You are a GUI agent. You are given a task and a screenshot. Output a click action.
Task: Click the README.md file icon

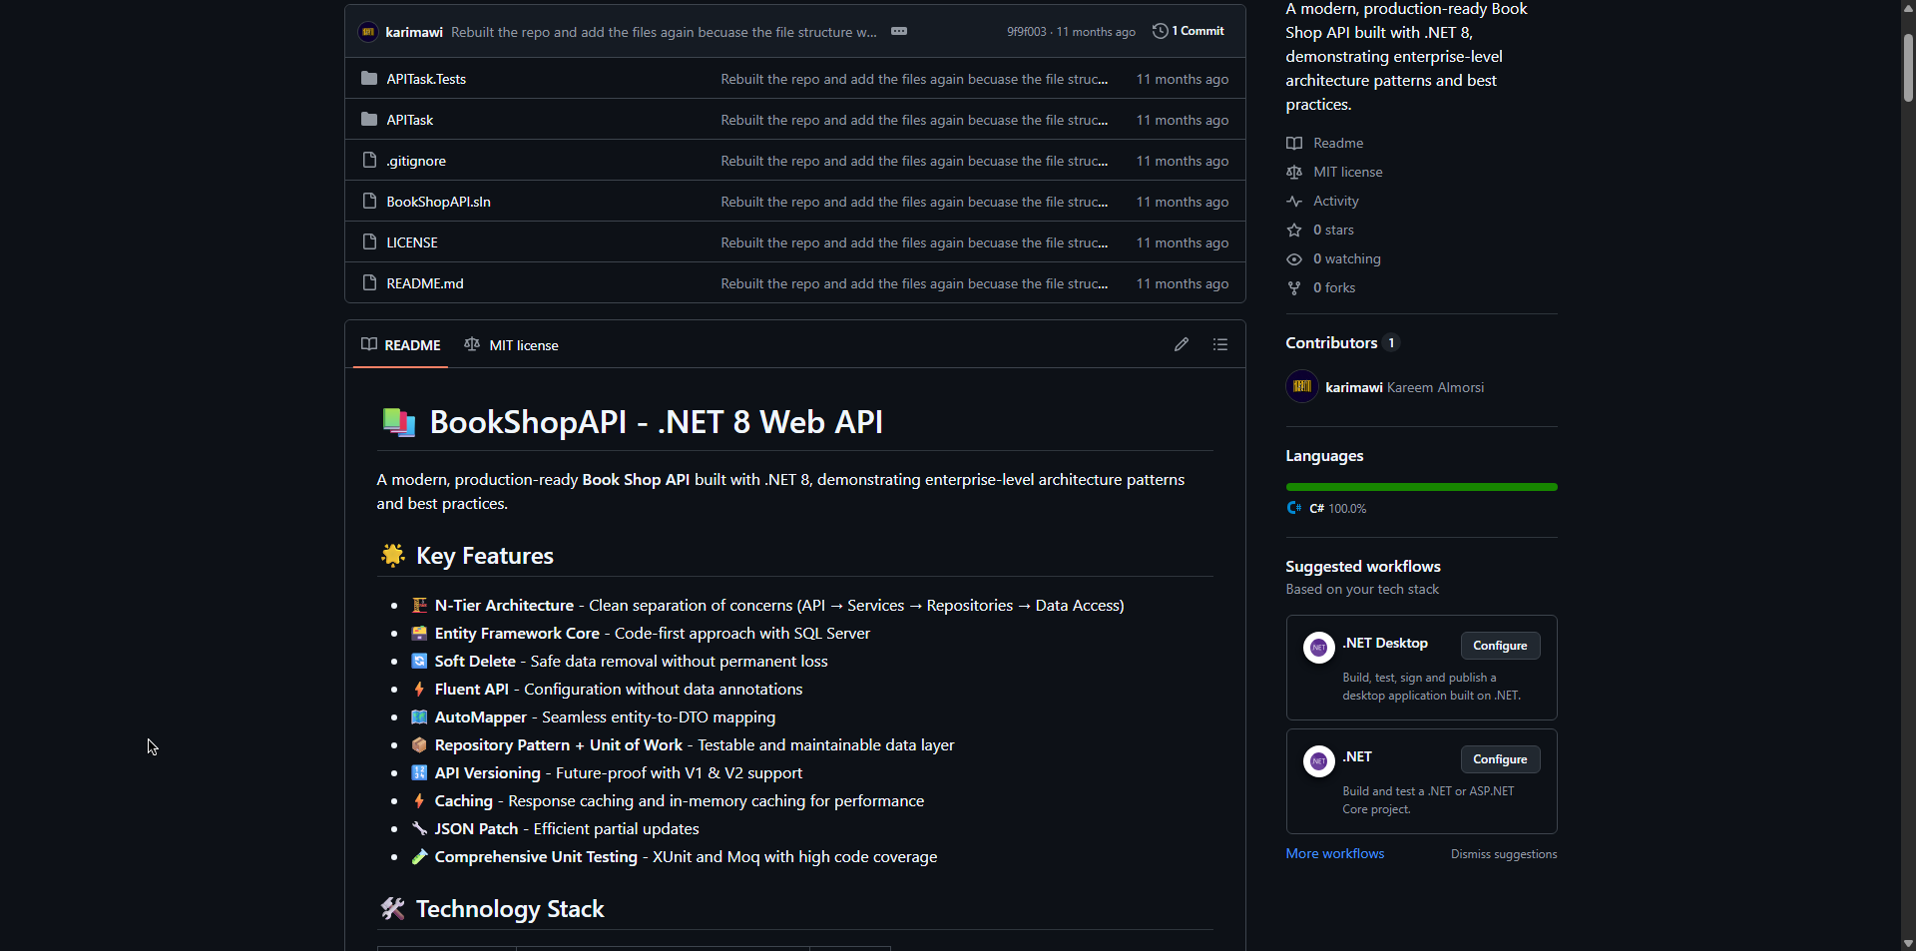369,282
